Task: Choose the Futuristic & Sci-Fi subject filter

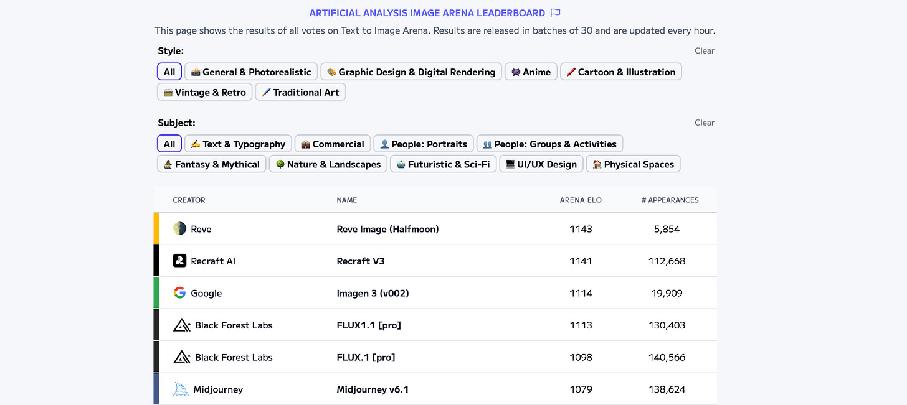Action: 443,164
